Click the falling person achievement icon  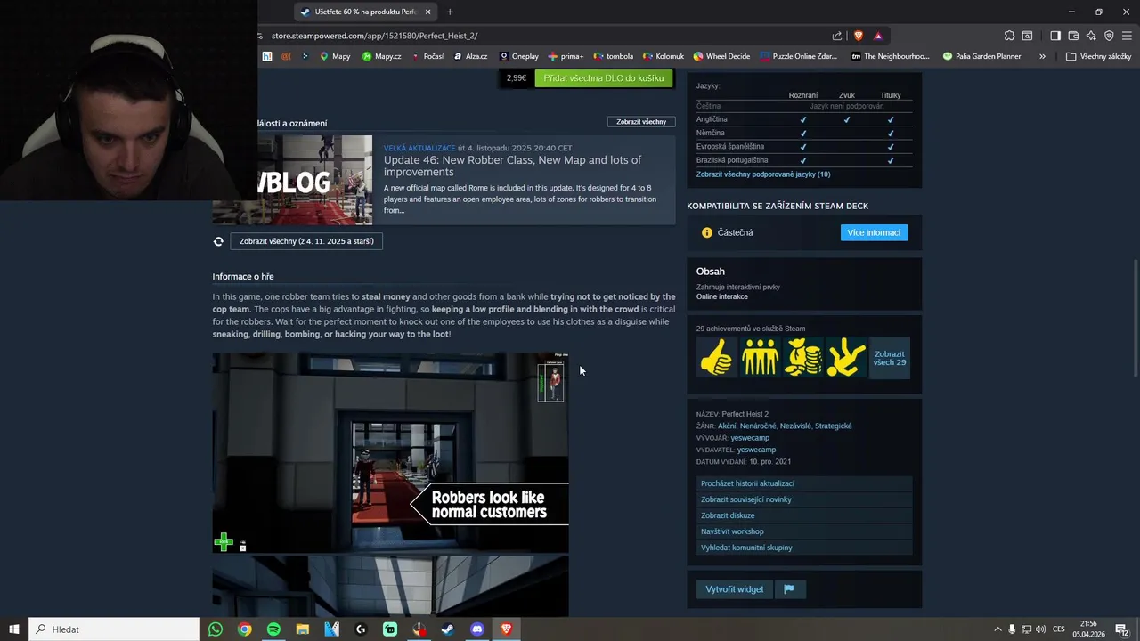coord(845,357)
